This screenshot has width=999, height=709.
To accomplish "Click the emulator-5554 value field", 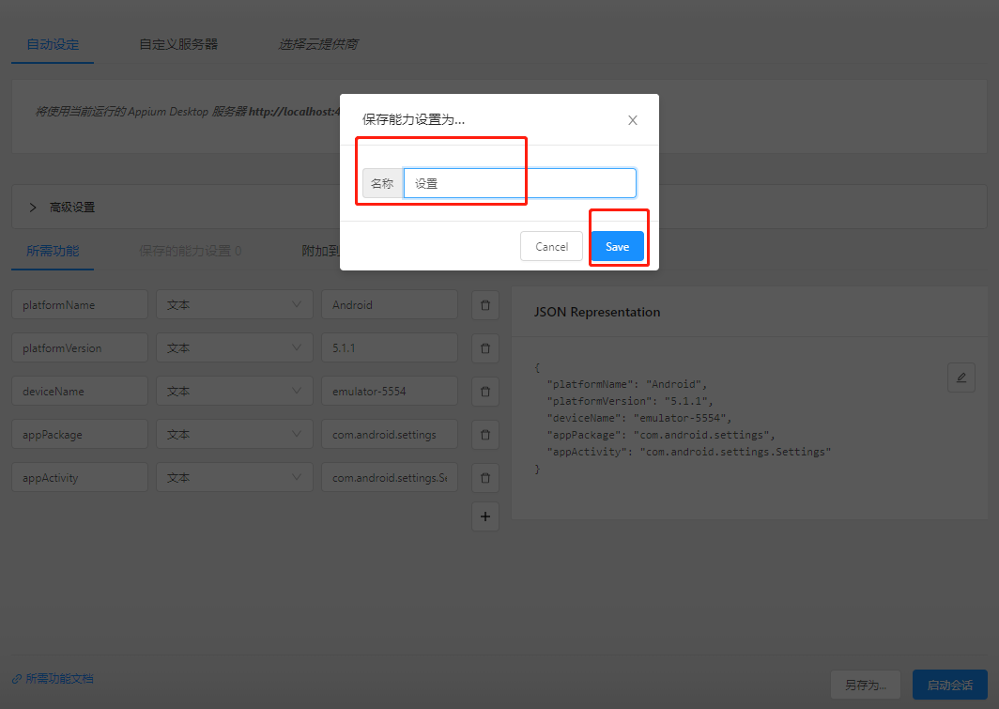I will click(x=390, y=392).
